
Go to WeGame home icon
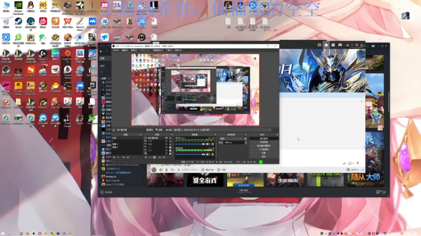pos(326,45)
